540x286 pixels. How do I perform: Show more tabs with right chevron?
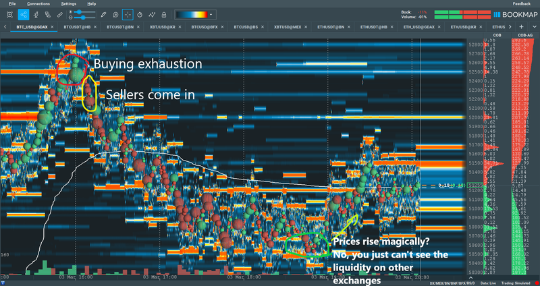pos(510,26)
